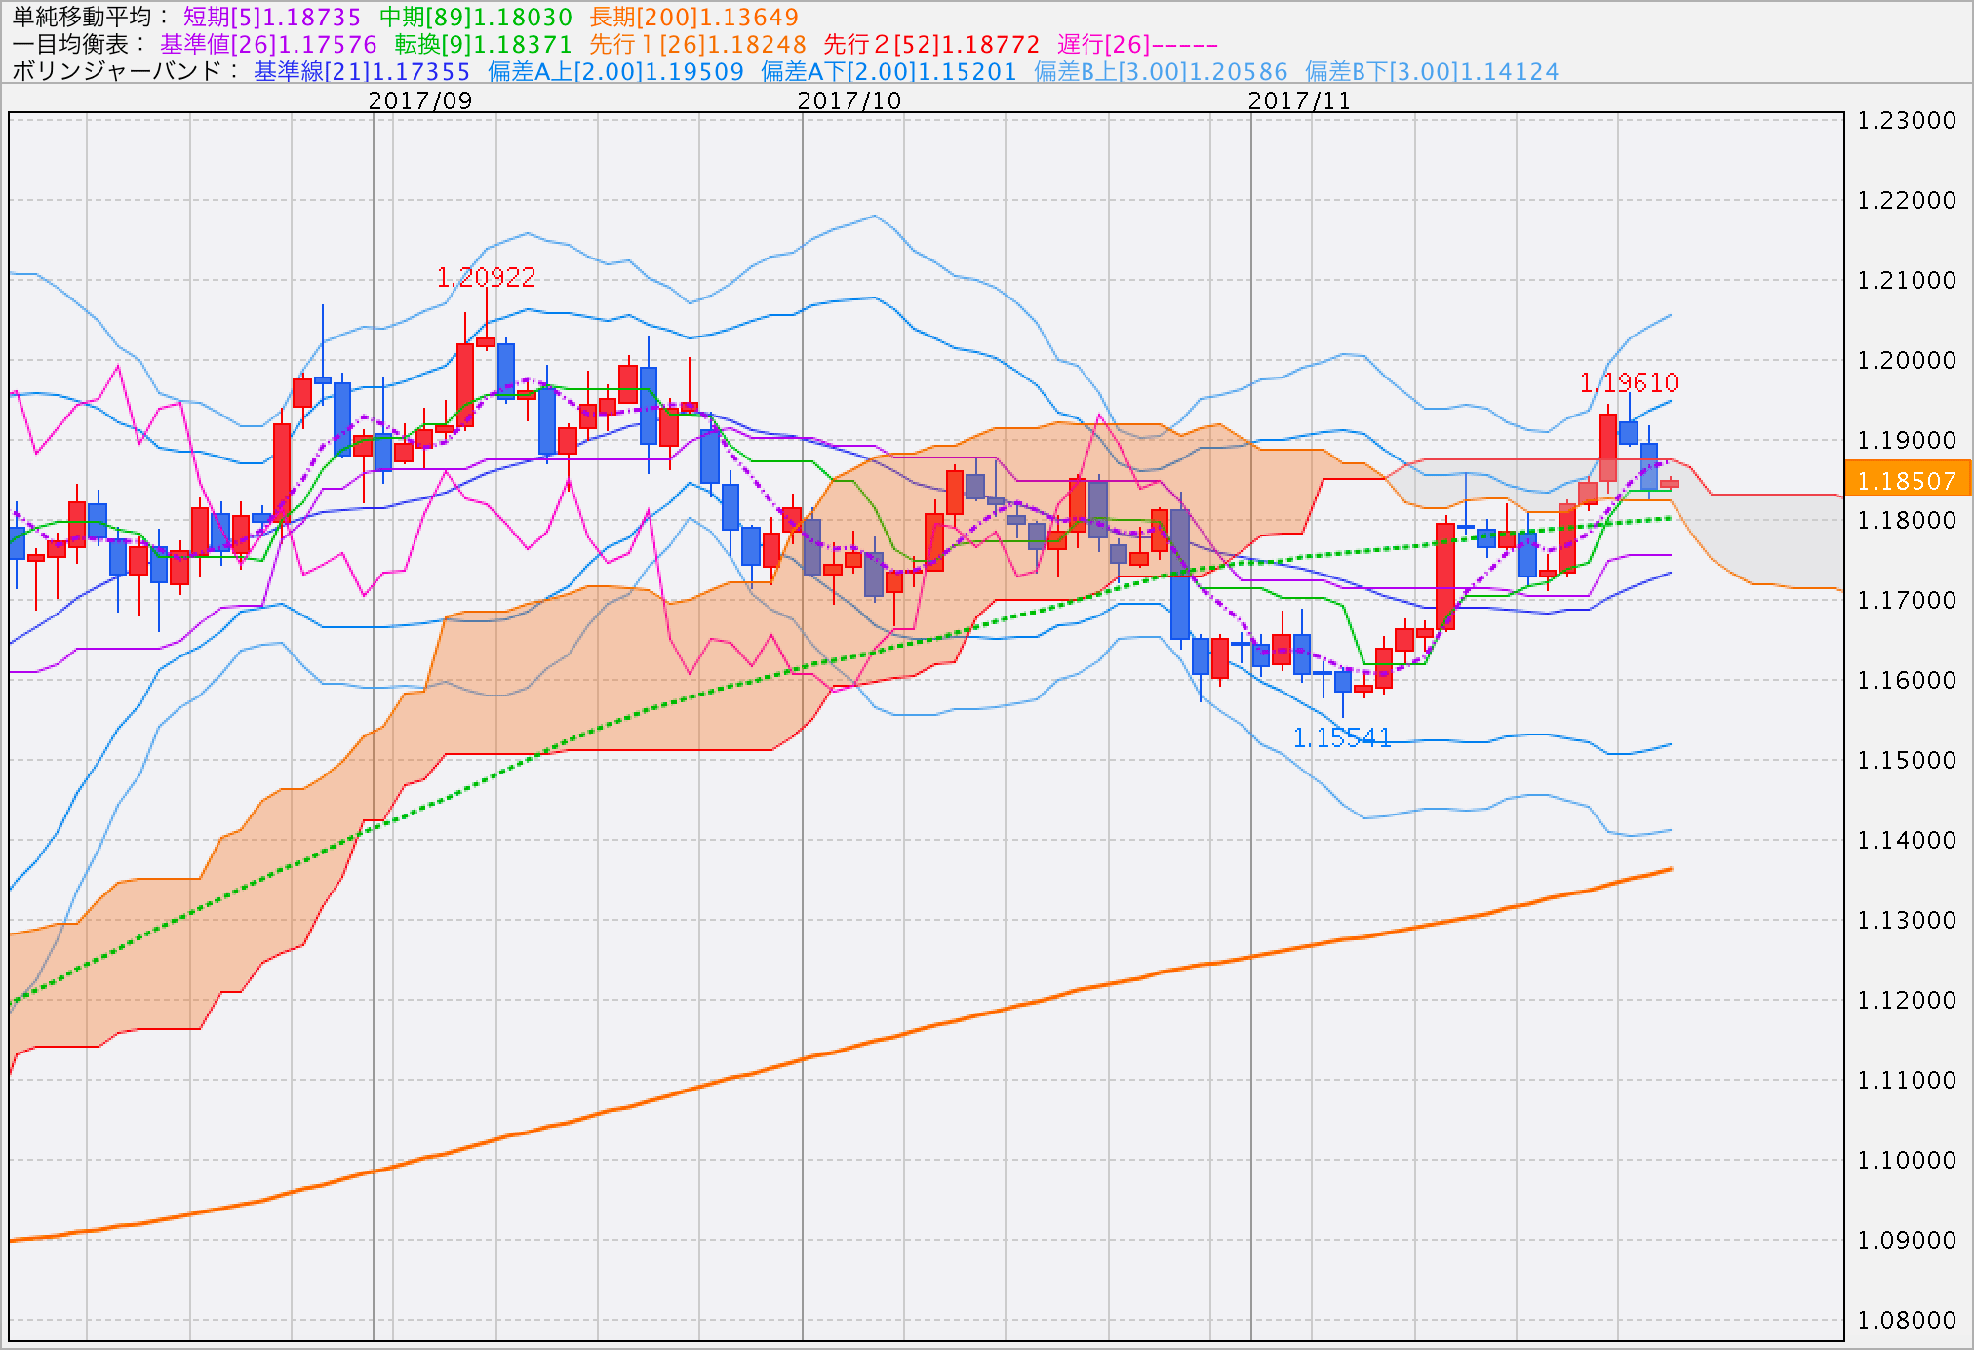Viewport: 1974px width, 1350px height.
Task: Click the 1.20000 price axis label
Action: tap(1907, 361)
